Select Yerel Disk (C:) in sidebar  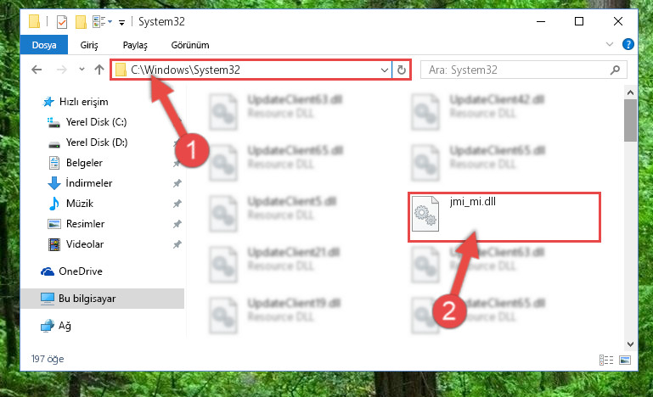click(96, 122)
